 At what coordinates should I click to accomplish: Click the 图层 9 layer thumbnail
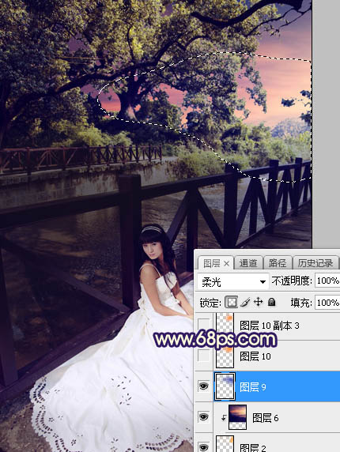[x=225, y=386]
